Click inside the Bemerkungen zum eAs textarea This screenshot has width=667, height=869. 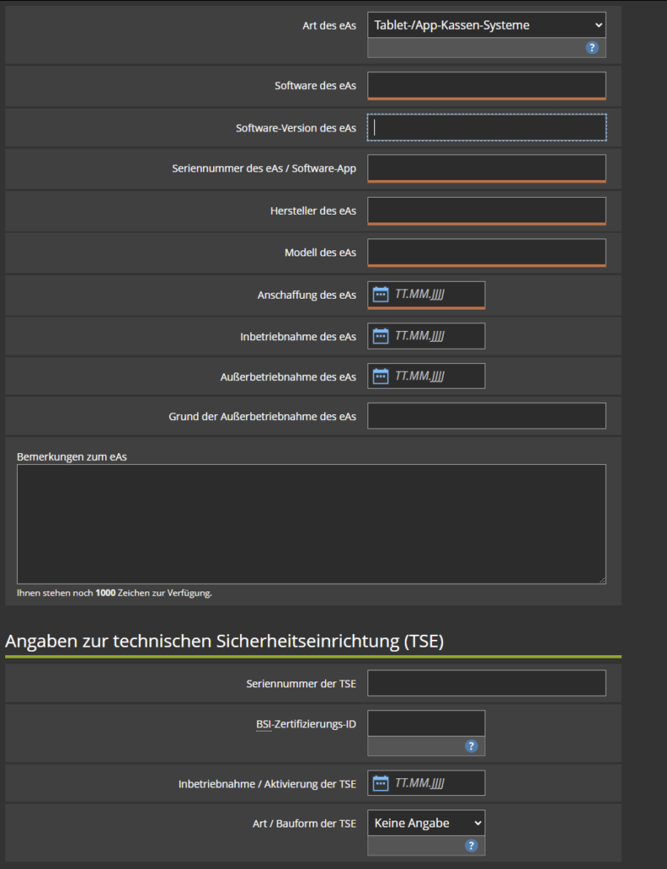311,523
